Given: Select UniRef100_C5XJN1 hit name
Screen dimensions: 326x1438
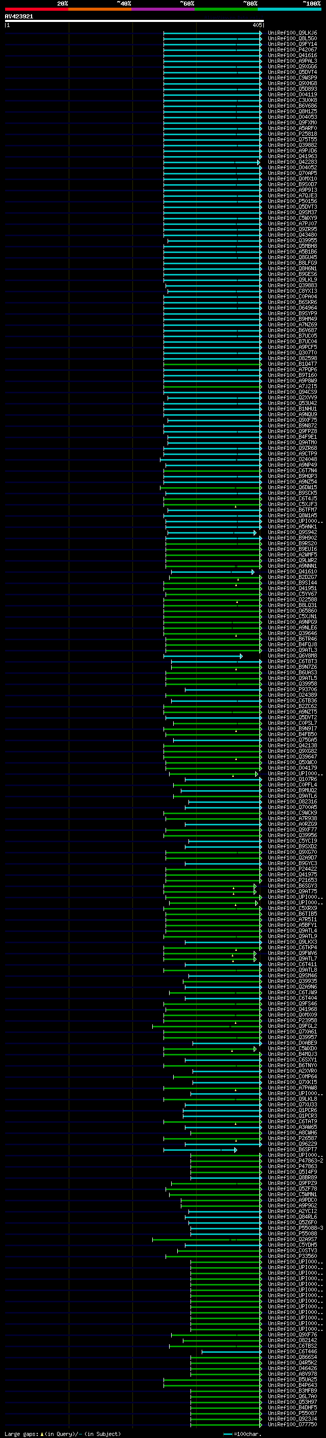Looking at the screenshot, I should [292, 616].
